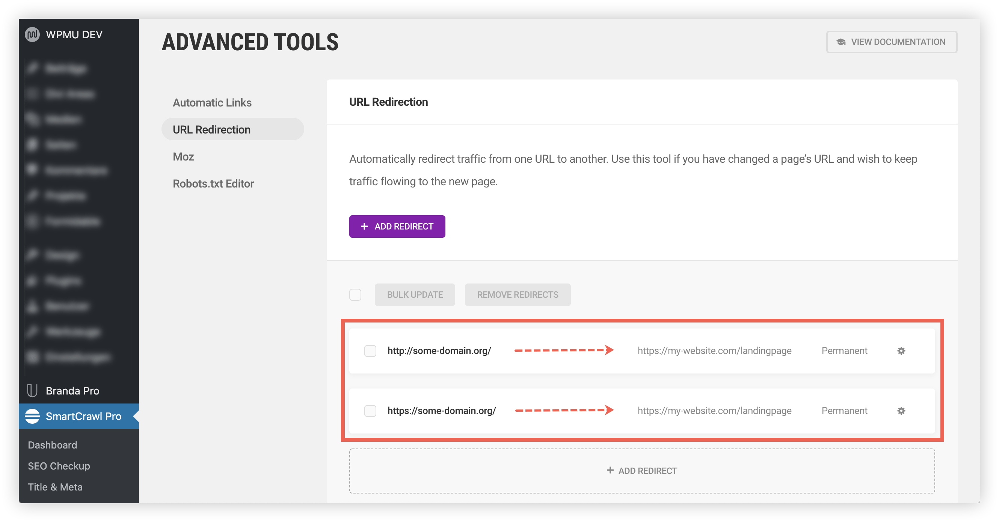Click the Branda Pro shield icon
This screenshot has width=999, height=522.
tap(33, 390)
